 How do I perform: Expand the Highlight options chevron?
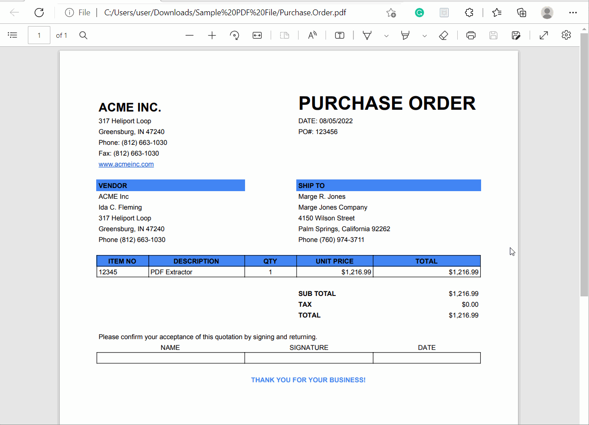click(424, 36)
